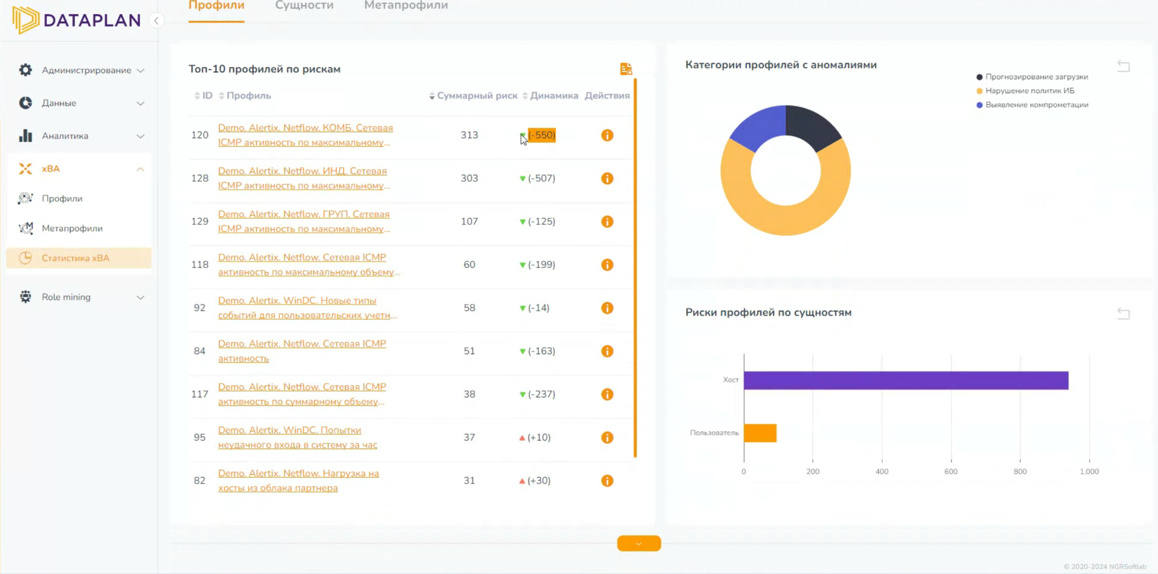Expand the Аналитика menu chevron
This screenshot has width=1158, height=574.
coord(140,136)
